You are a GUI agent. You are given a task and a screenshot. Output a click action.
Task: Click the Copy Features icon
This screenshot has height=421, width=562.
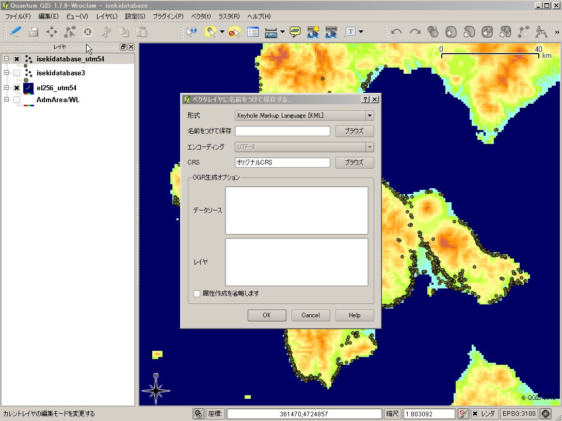(124, 32)
